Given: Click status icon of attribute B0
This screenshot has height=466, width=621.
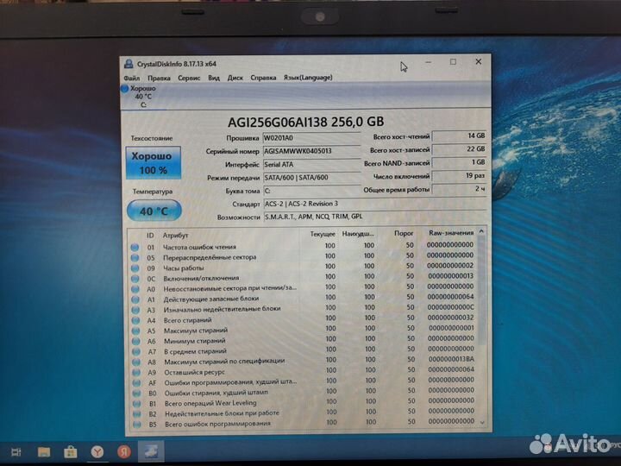Looking at the screenshot, I should point(136,394).
